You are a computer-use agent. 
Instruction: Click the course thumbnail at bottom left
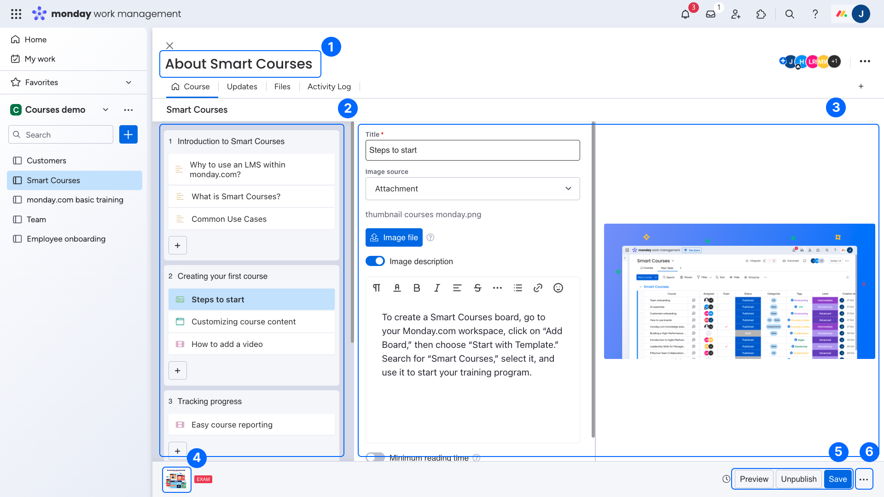point(176,480)
